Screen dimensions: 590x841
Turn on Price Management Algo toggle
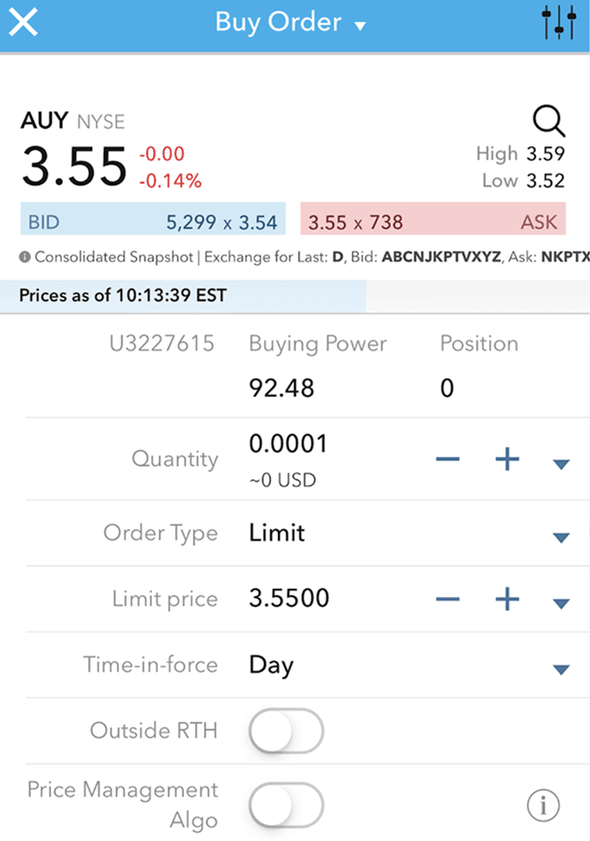click(286, 805)
